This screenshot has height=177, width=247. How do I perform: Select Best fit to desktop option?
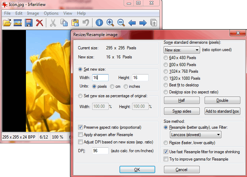pos(166,85)
